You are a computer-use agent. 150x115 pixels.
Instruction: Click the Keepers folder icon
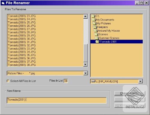(95, 27)
